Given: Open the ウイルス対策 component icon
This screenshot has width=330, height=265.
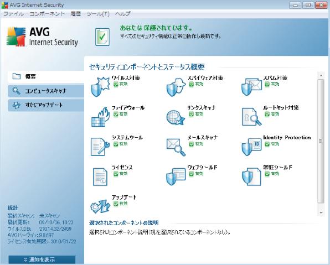Looking at the screenshot, I should tap(100, 87).
